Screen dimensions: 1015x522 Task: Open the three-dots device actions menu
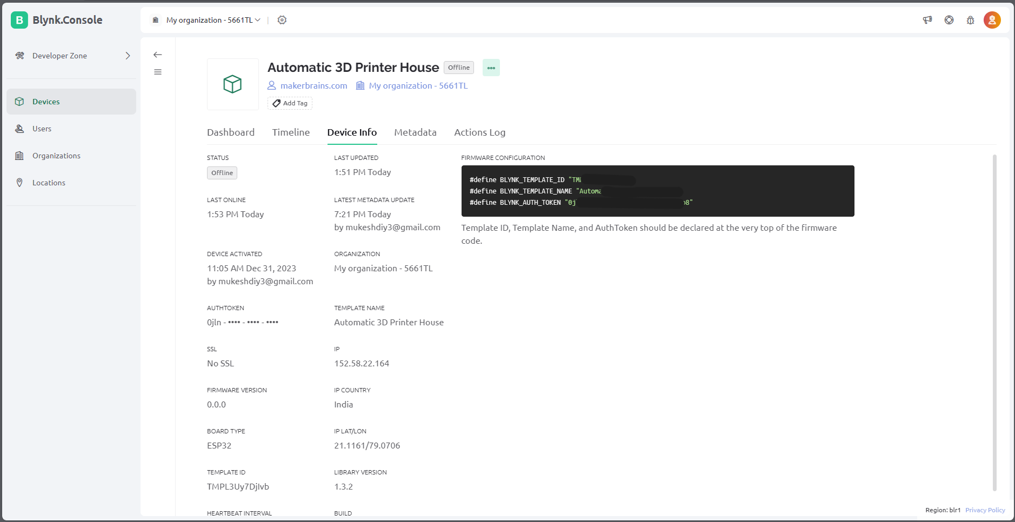pos(491,68)
